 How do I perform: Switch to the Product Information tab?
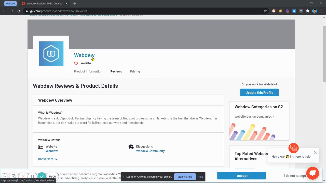[x=88, y=71]
